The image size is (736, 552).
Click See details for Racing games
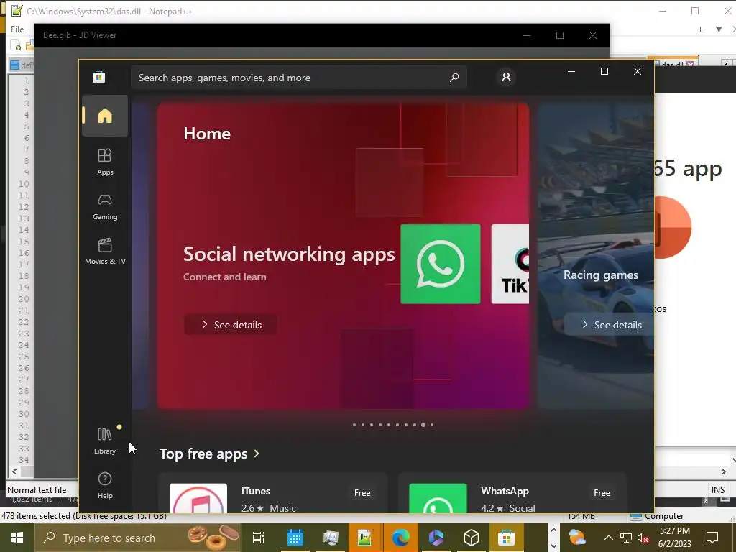(x=610, y=325)
